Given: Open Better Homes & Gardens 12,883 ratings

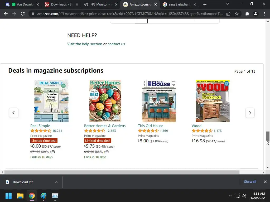Looking at the screenshot, I should (111, 131).
